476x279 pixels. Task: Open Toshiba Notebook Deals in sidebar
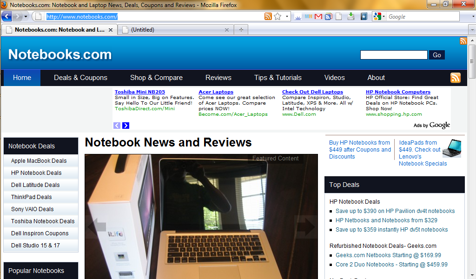(43, 222)
